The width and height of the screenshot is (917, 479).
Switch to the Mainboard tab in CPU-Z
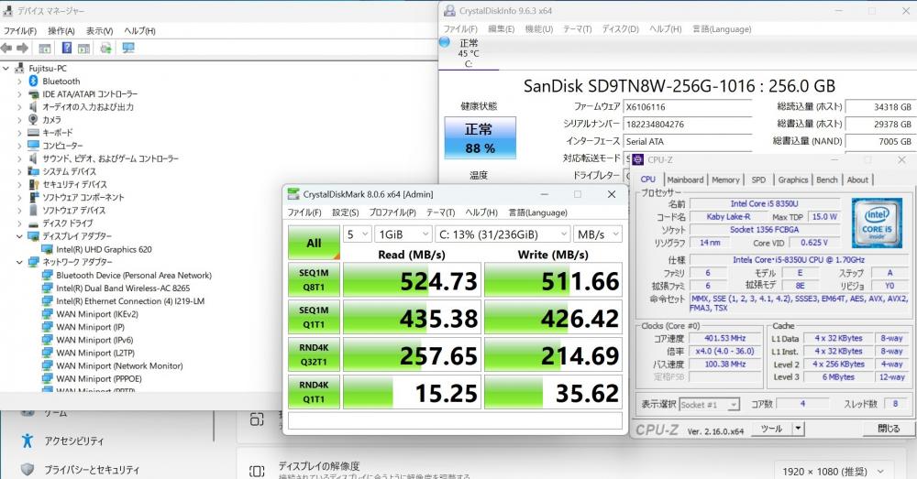click(x=685, y=180)
